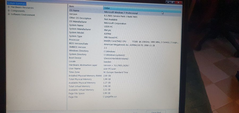Image resolution: width=239 pixels, height=113 pixels.
Task: Sort by the Item column header
Action: [x=86, y=6]
